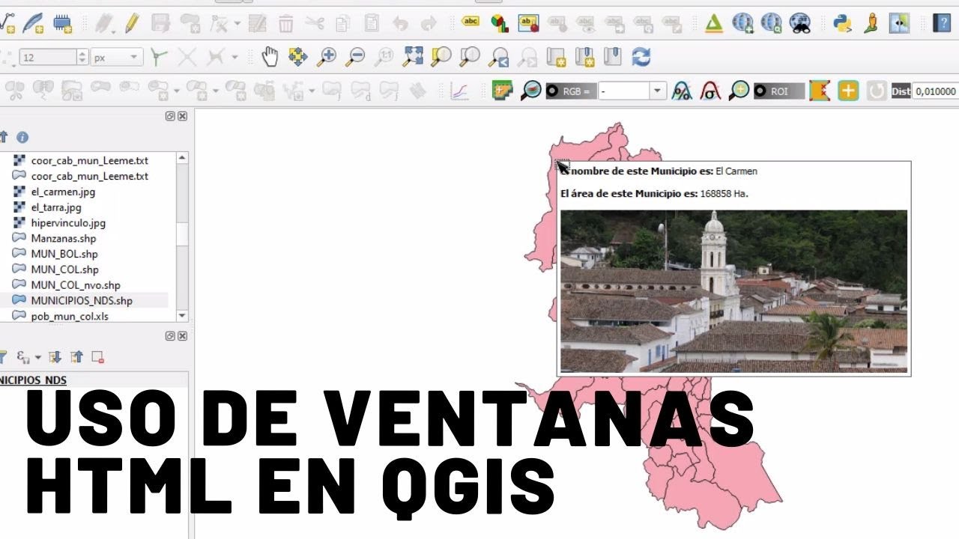Click Zoom Full extent icon
Screen dimensions: 959x539
point(413,56)
